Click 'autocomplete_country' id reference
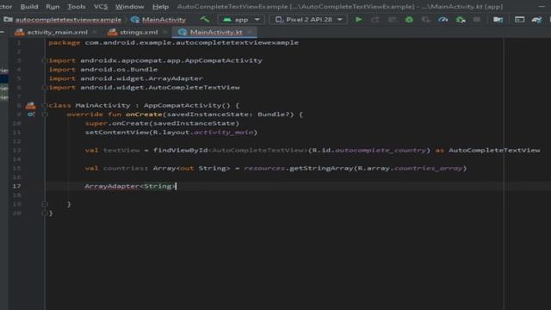This screenshot has width=551, height=310. pos(381,150)
